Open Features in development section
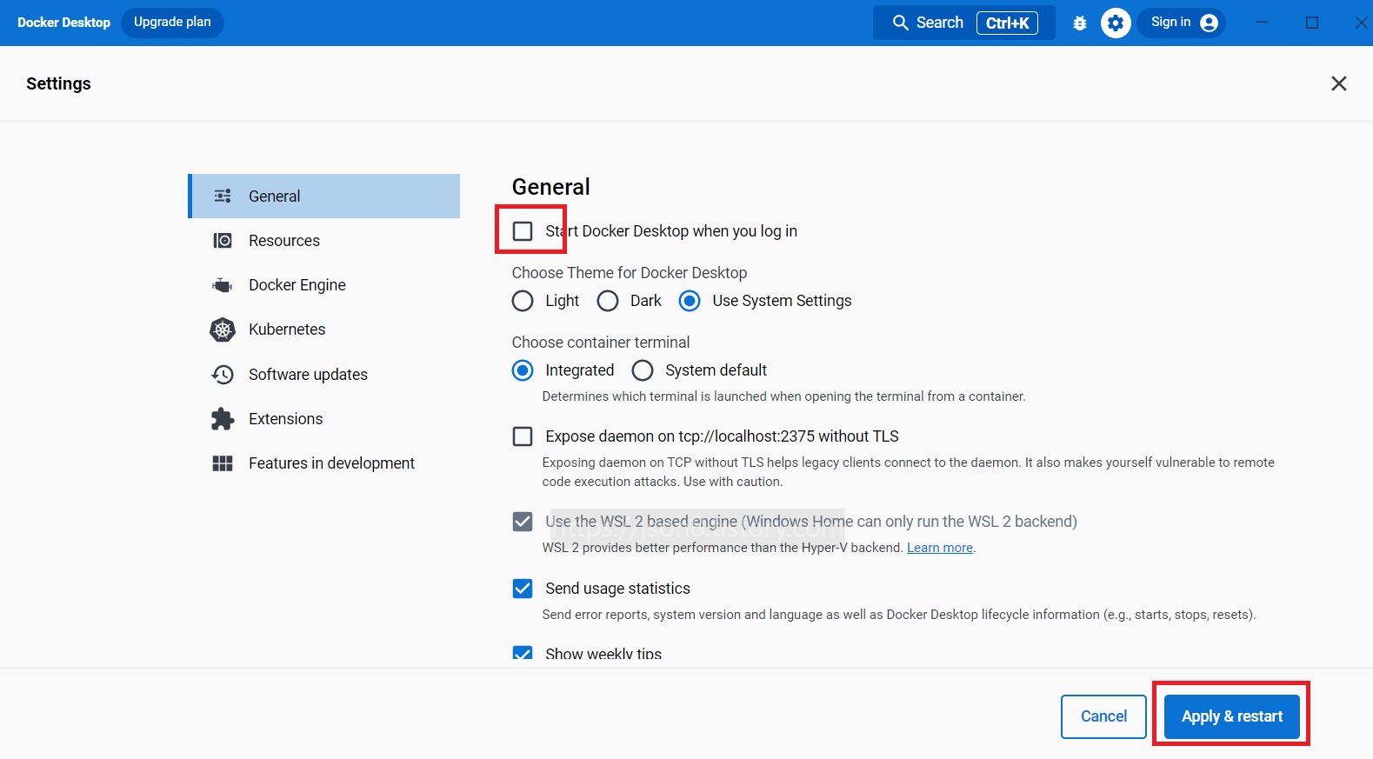This screenshot has height=759, width=1373. tap(324, 463)
